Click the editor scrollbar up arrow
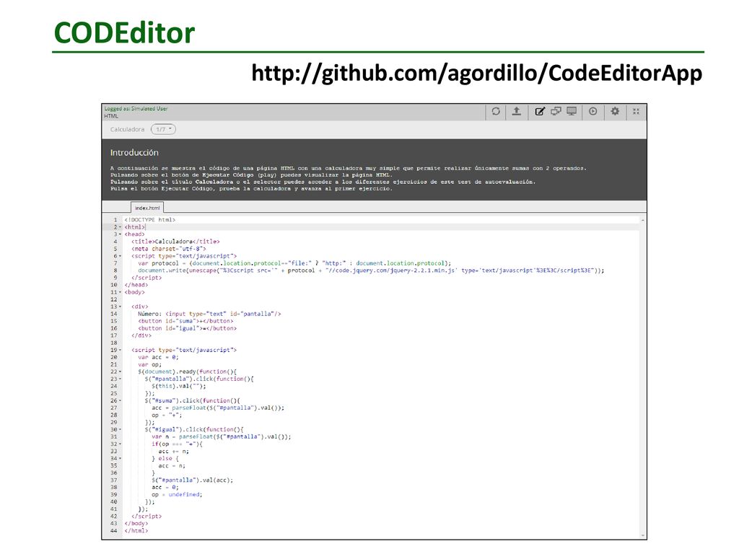Viewport: 739px width, 554px height. pyautogui.click(x=643, y=220)
